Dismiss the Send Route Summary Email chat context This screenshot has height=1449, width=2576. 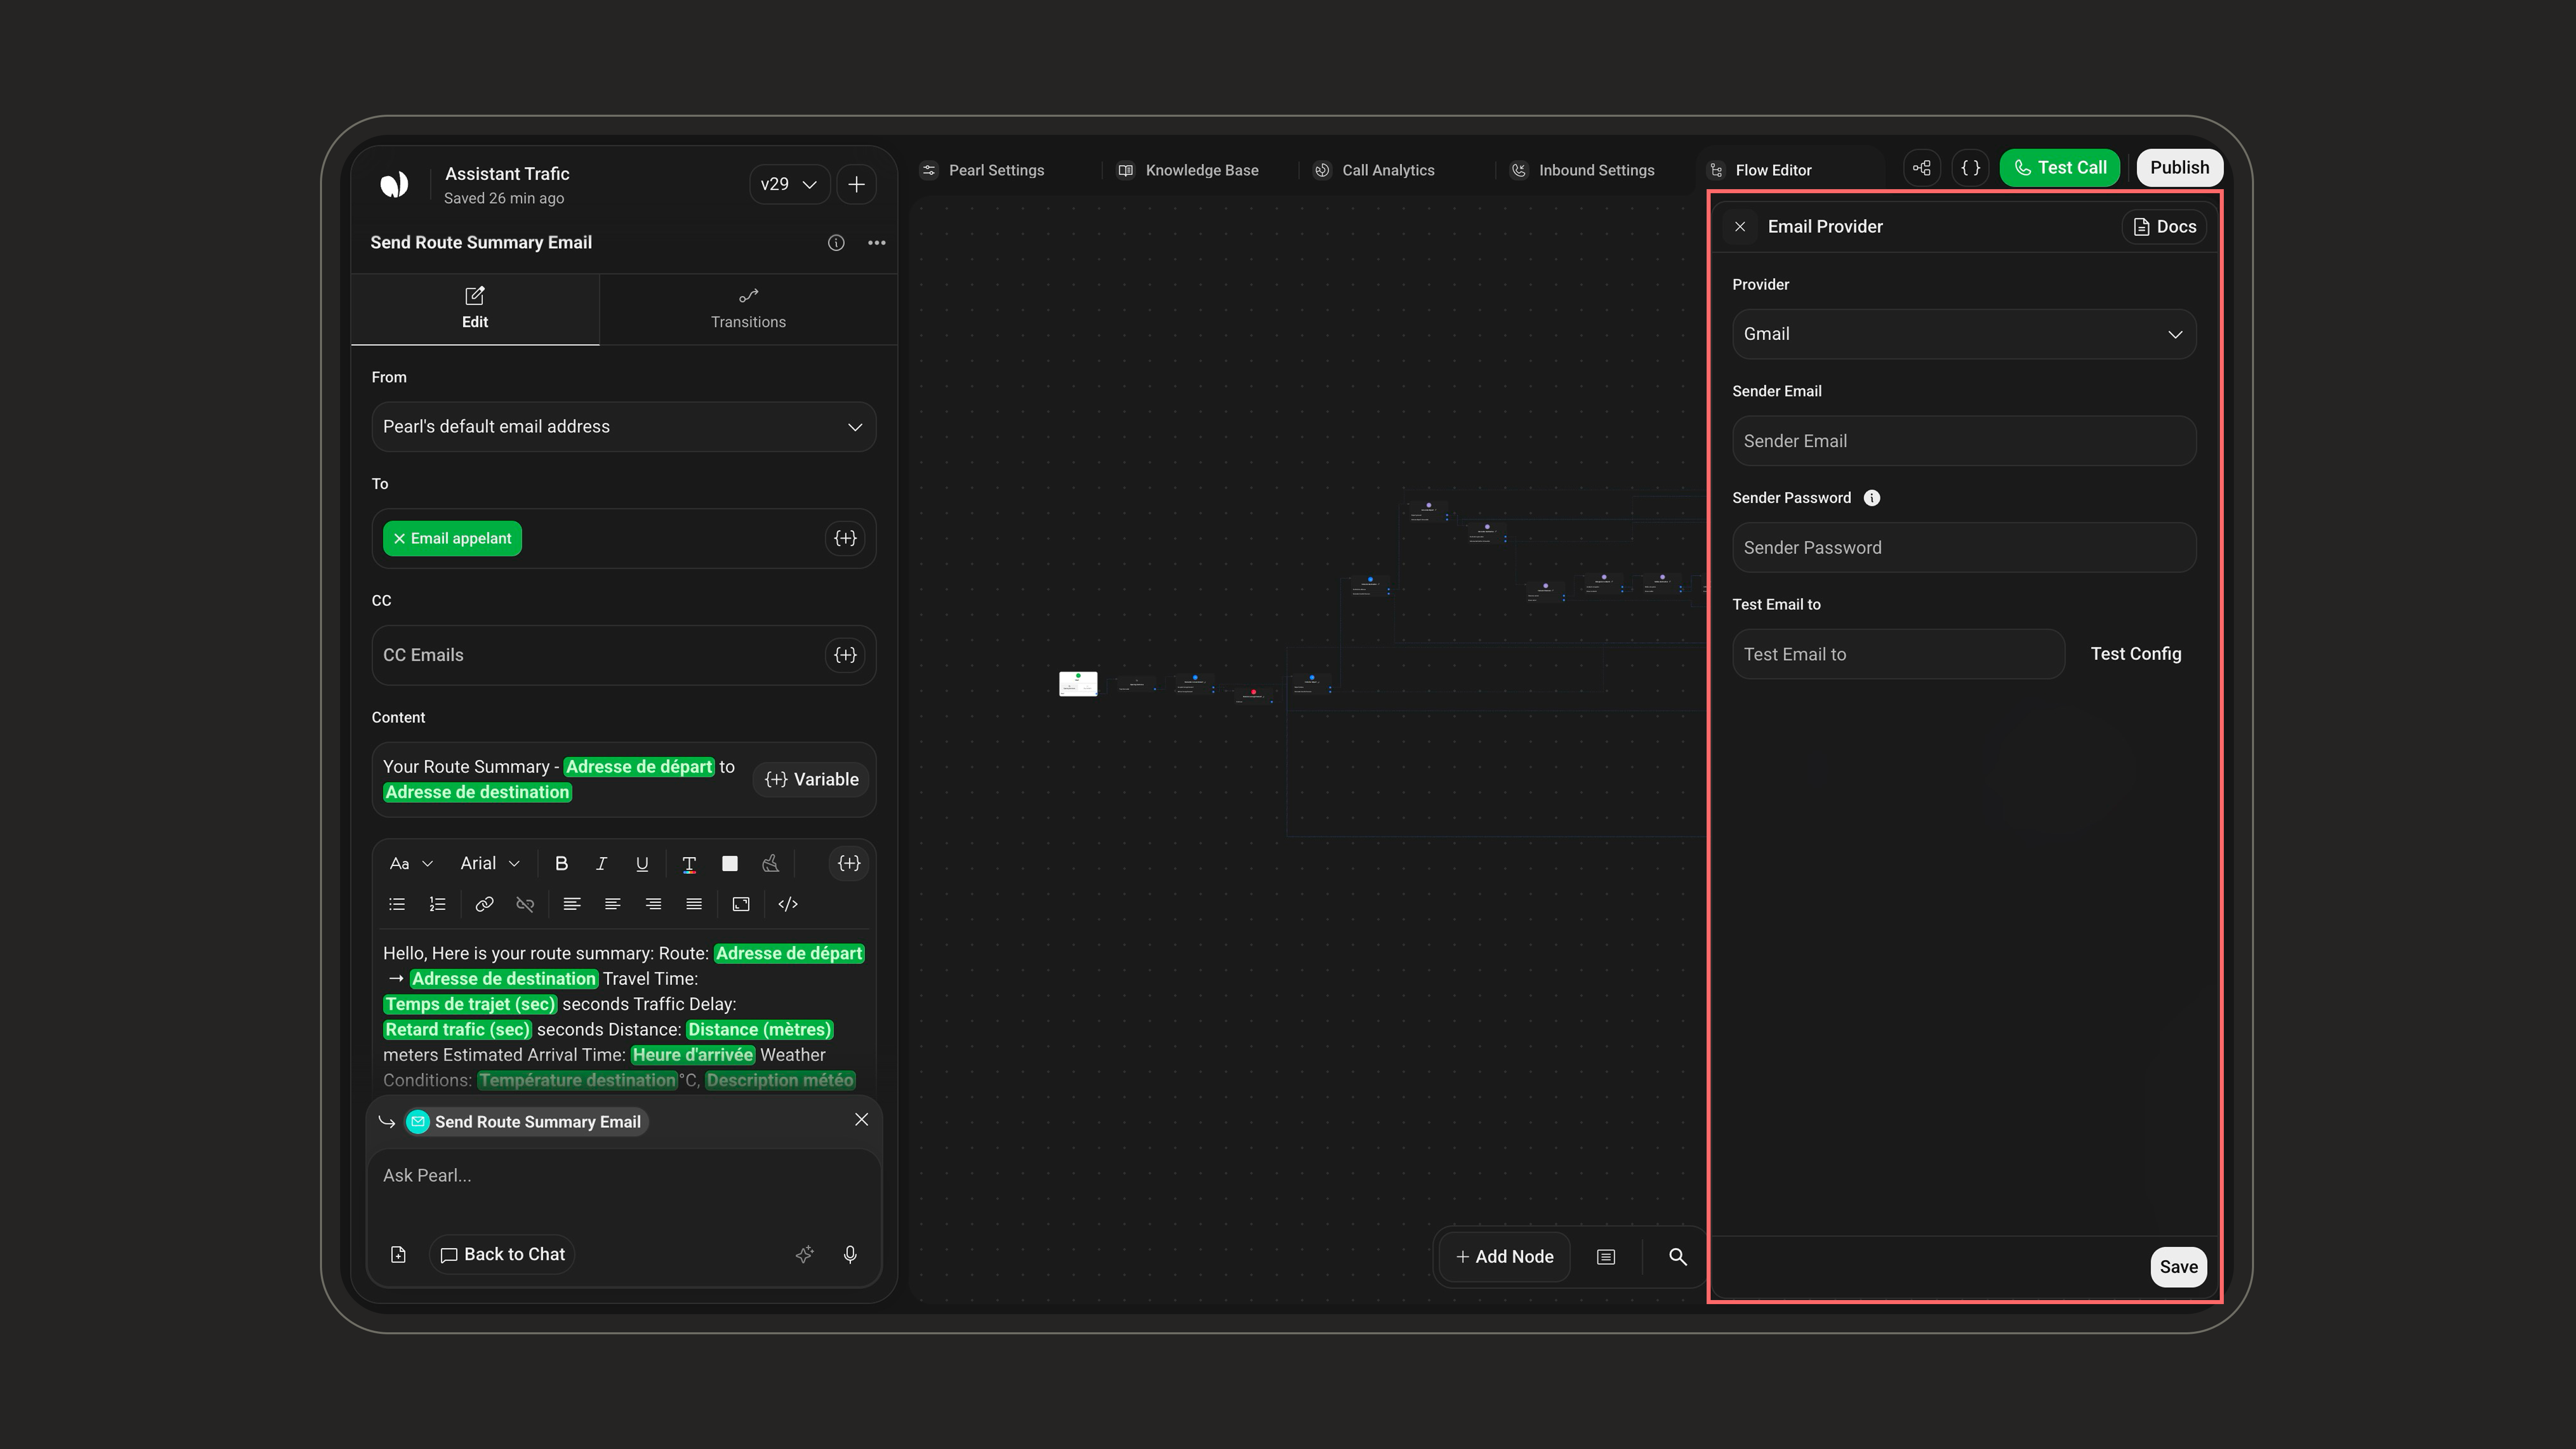pos(861,1120)
